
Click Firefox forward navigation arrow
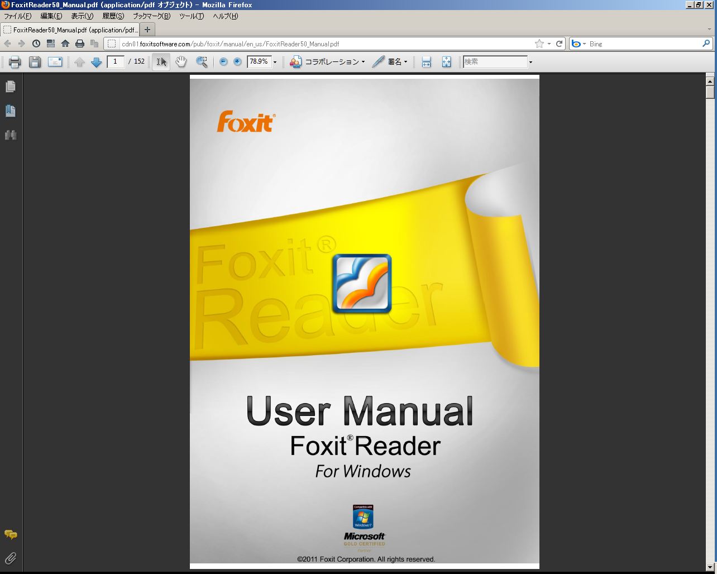(21, 44)
